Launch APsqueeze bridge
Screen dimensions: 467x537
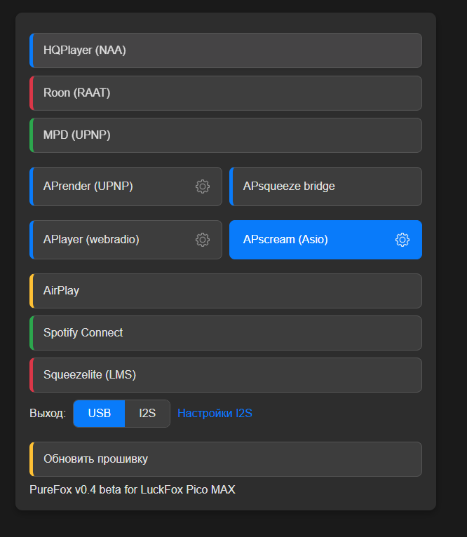(325, 186)
